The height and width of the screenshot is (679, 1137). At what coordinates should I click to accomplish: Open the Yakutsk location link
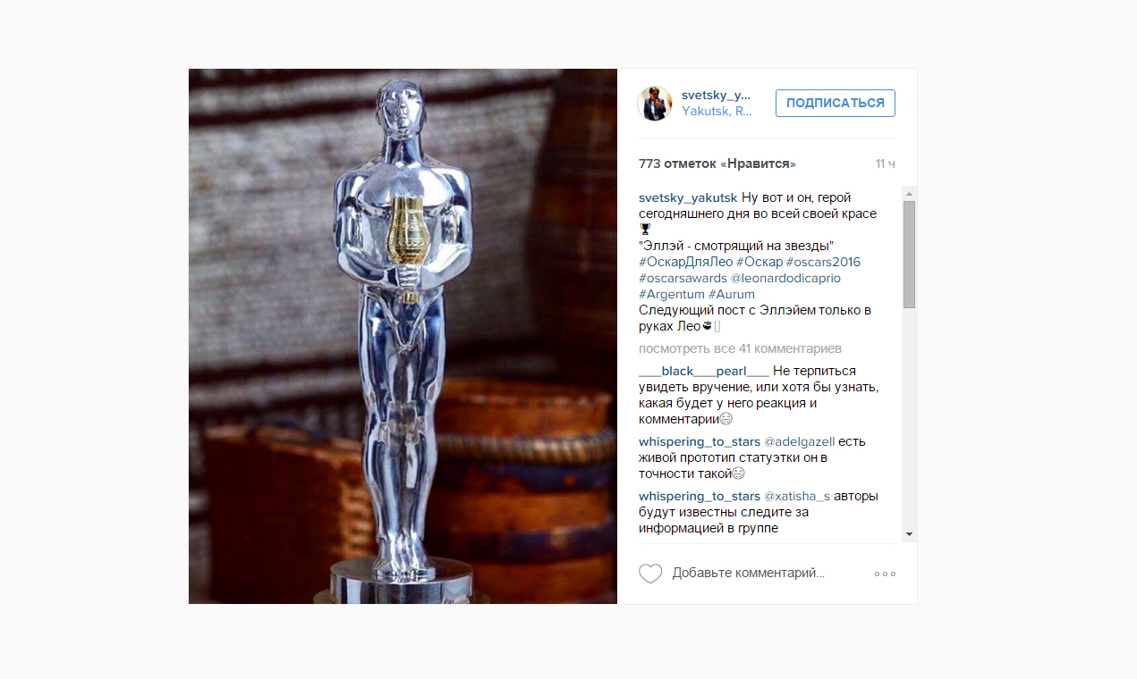[x=717, y=112]
